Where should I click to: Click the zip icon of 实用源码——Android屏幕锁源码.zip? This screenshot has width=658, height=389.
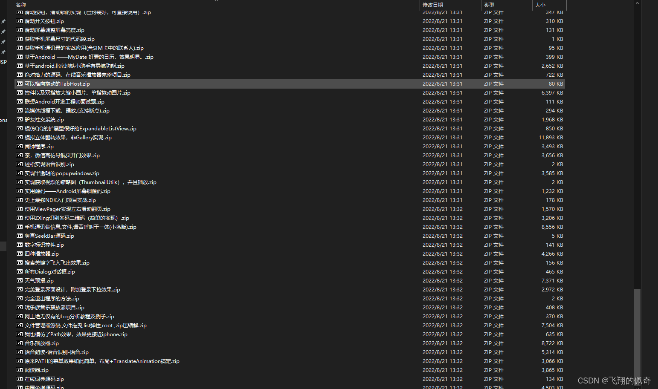20,191
